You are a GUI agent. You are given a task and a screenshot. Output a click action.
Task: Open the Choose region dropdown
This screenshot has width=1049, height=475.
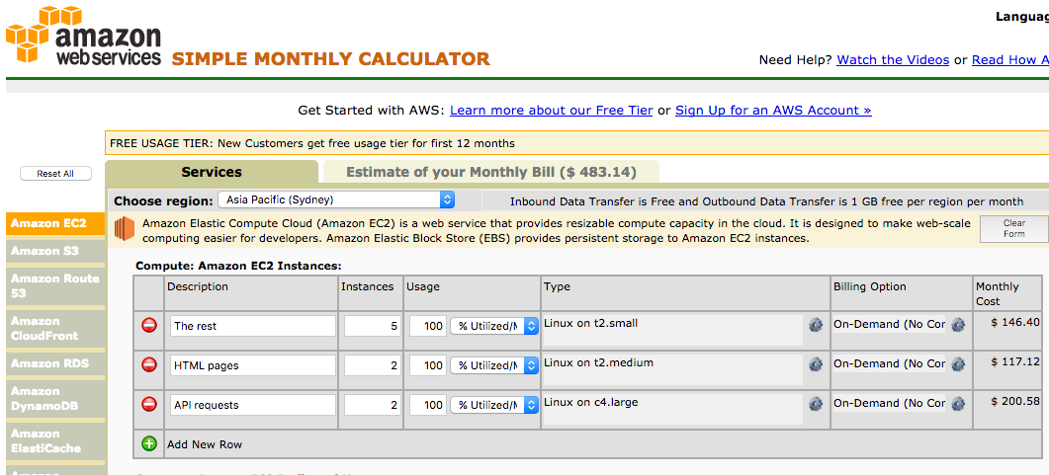coord(336,199)
